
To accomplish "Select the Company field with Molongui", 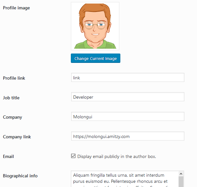I will click(127, 117).
